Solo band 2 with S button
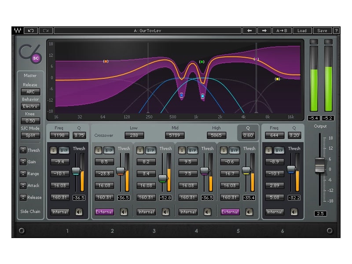Screen dimensions: 352x264 coord(98,150)
